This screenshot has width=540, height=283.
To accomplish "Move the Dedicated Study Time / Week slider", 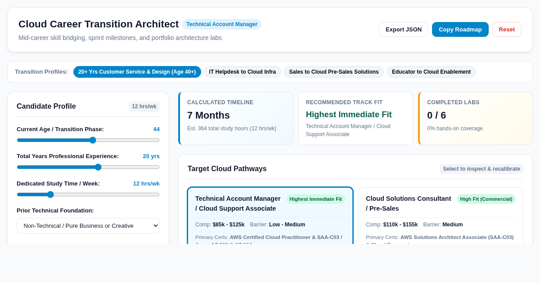I will tap(88, 195).
